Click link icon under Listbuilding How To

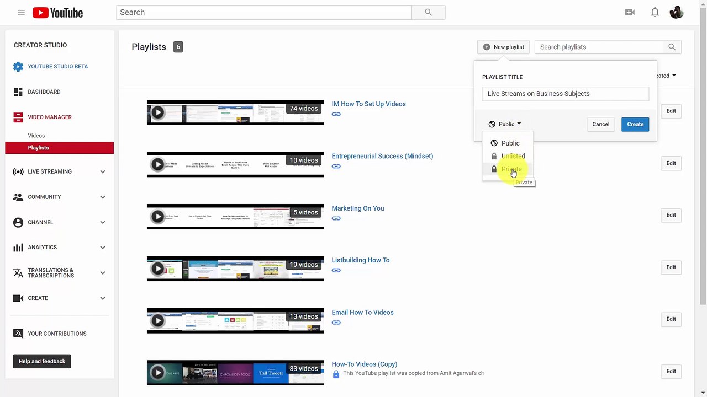coord(336,270)
